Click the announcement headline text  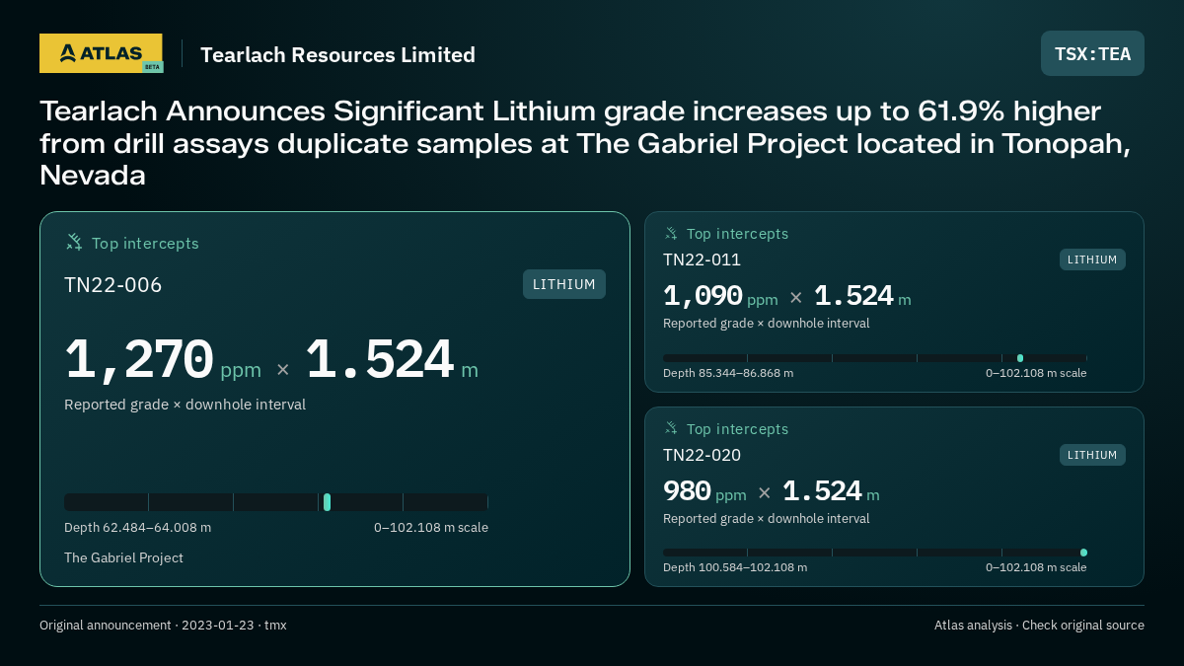[x=585, y=143]
